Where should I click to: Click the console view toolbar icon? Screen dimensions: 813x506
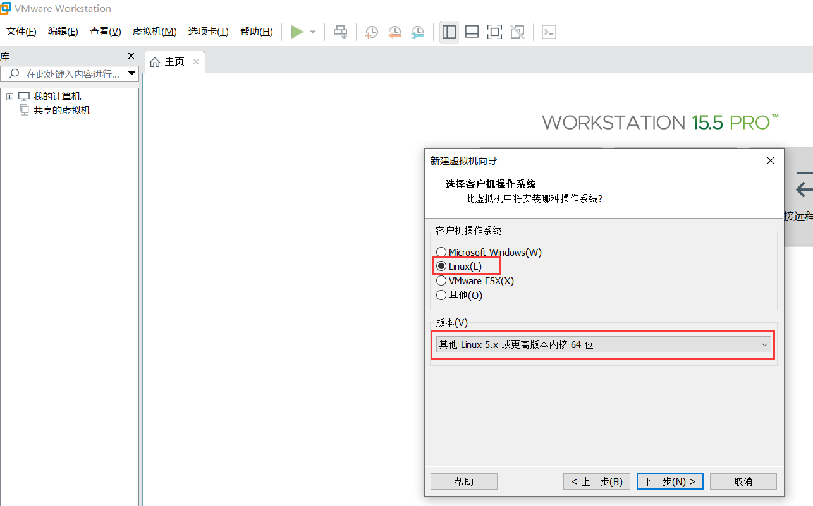click(549, 32)
